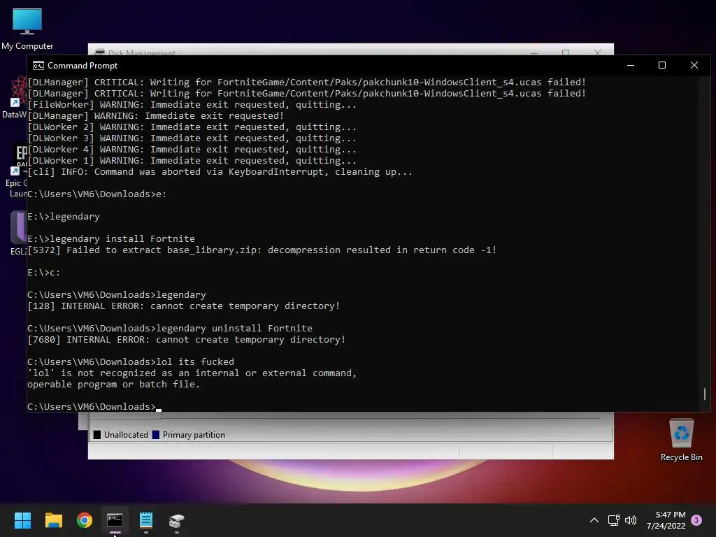
Task: Click 'legendary uninstall Fortnite' command line
Action: pos(170,329)
